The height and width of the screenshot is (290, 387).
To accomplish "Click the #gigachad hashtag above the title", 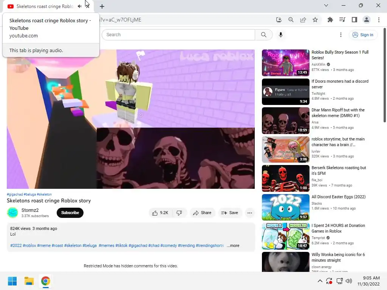I will [15, 194].
